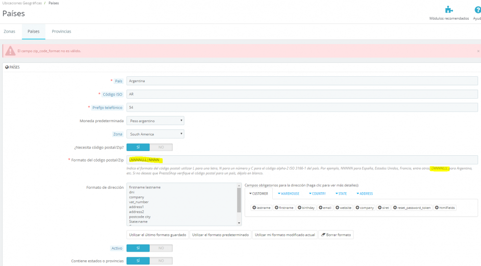Switch to the Zonas tab
This screenshot has width=481, height=266.
tap(10, 32)
